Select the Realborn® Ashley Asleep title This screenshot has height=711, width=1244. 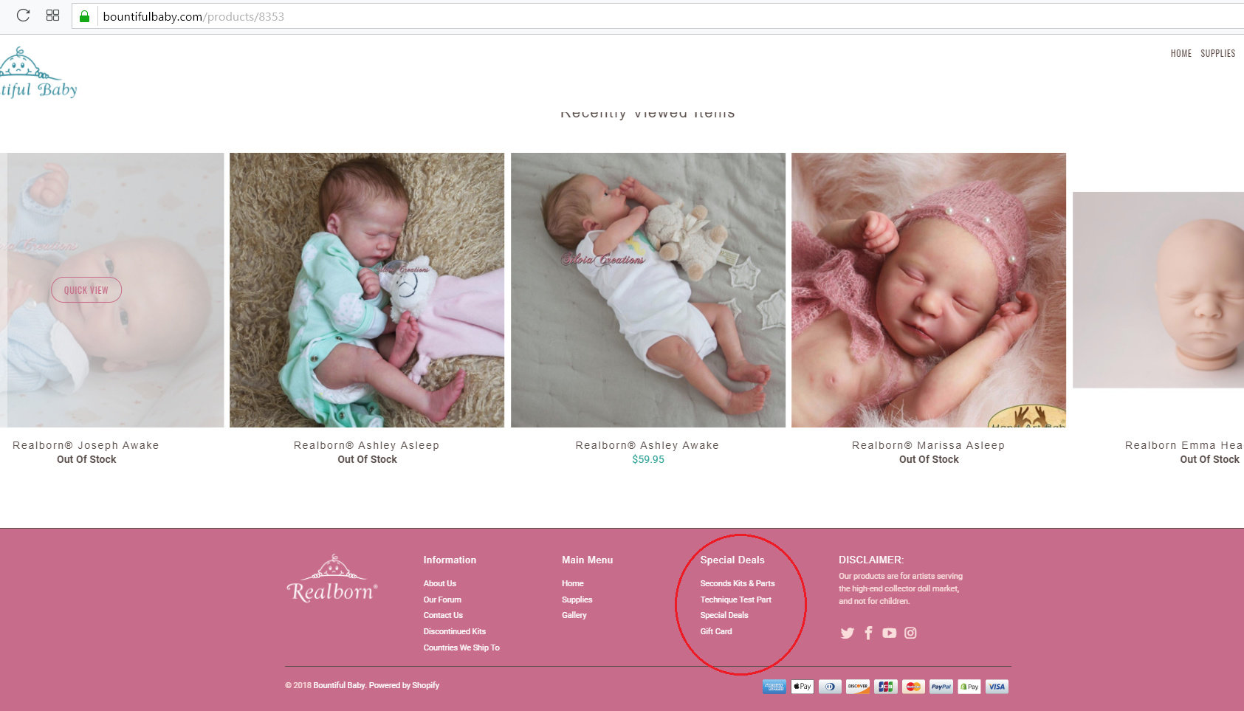pyautogui.click(x=367, y=445)
